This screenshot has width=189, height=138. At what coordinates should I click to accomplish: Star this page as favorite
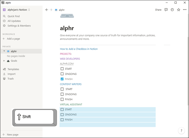click(x=179, y=10)
